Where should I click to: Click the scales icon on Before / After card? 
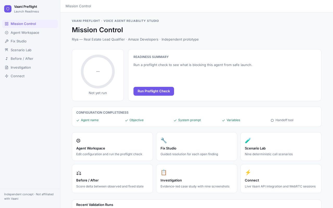click(x=79, y=173)
